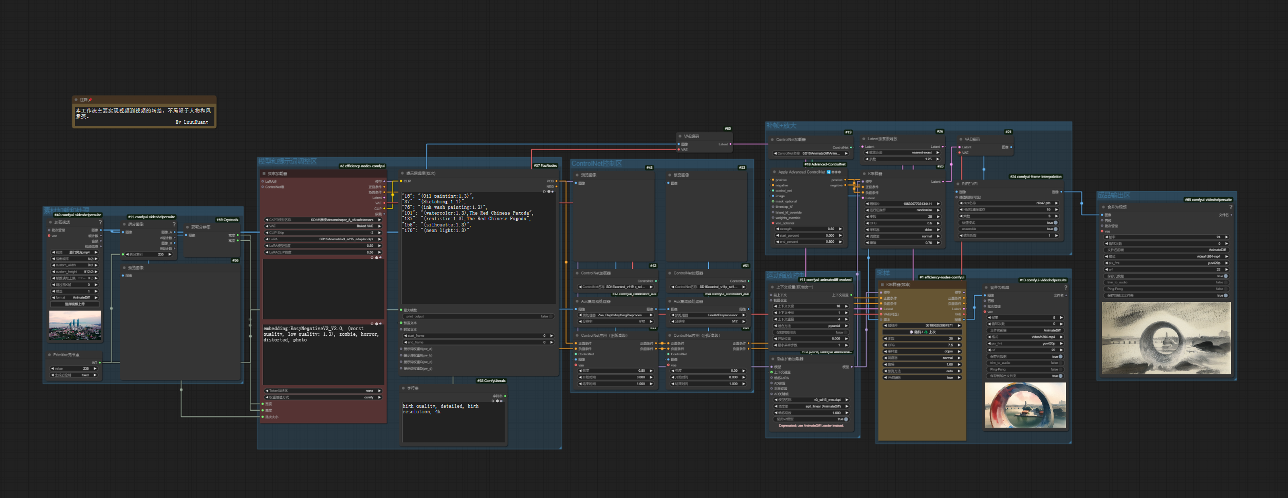Toggle ensemble in RIFE VFI node

click(1009, 229)
